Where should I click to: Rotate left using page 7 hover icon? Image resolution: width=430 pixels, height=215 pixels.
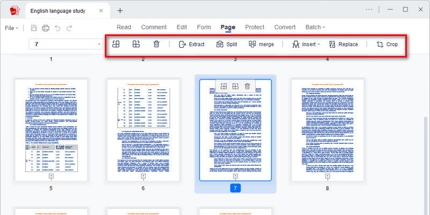(x=224, y=86)
